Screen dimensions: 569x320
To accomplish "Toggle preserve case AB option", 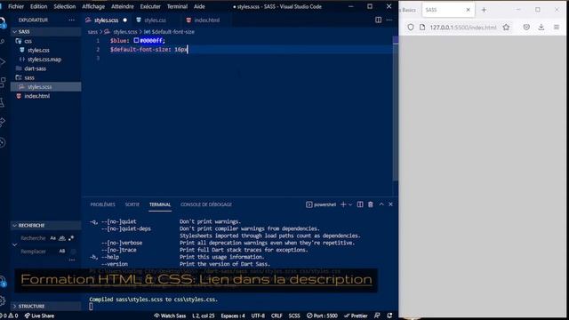I will (62, 251).
